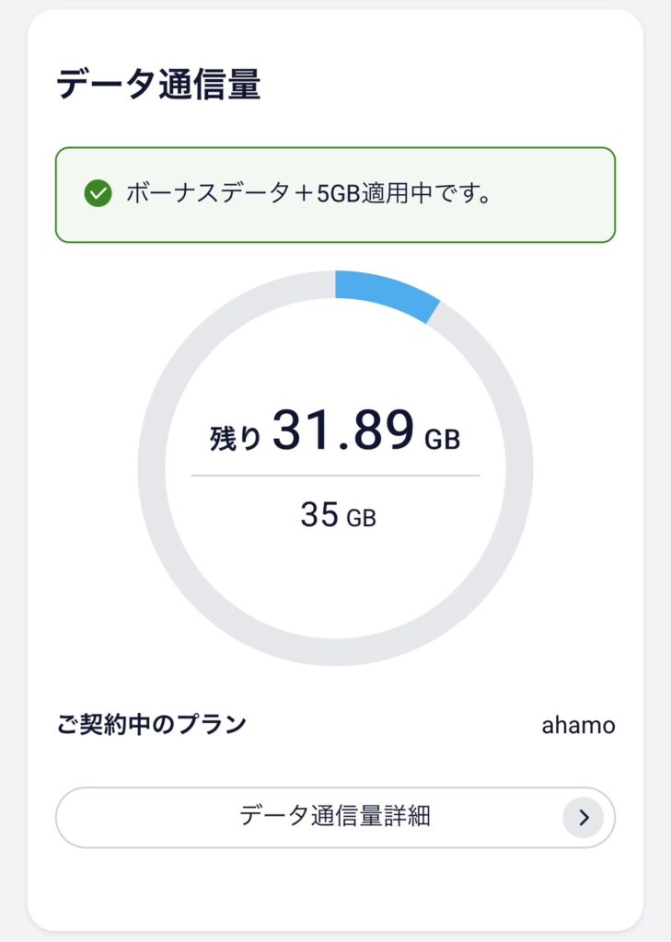Select the データ通信量 heading
Screen dimensions: 671x942
[158, 85]
